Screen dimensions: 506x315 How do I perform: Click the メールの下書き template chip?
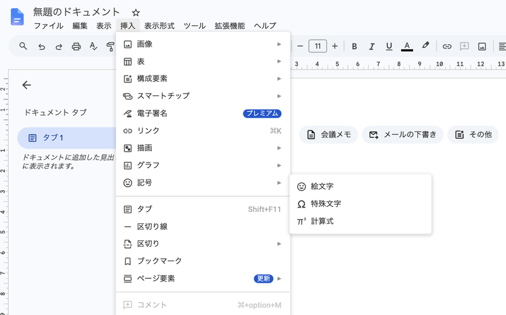(x=403, y=135)
